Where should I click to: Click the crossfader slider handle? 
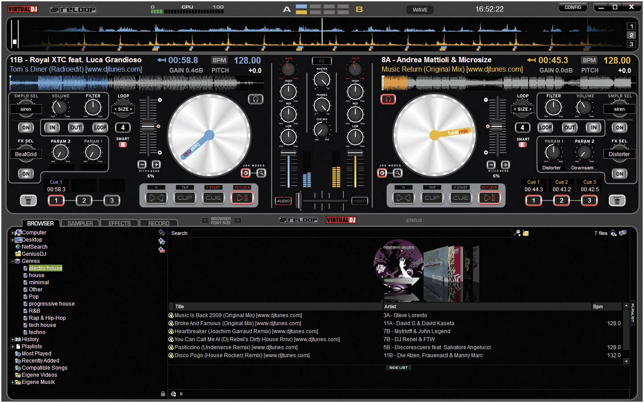299,201
